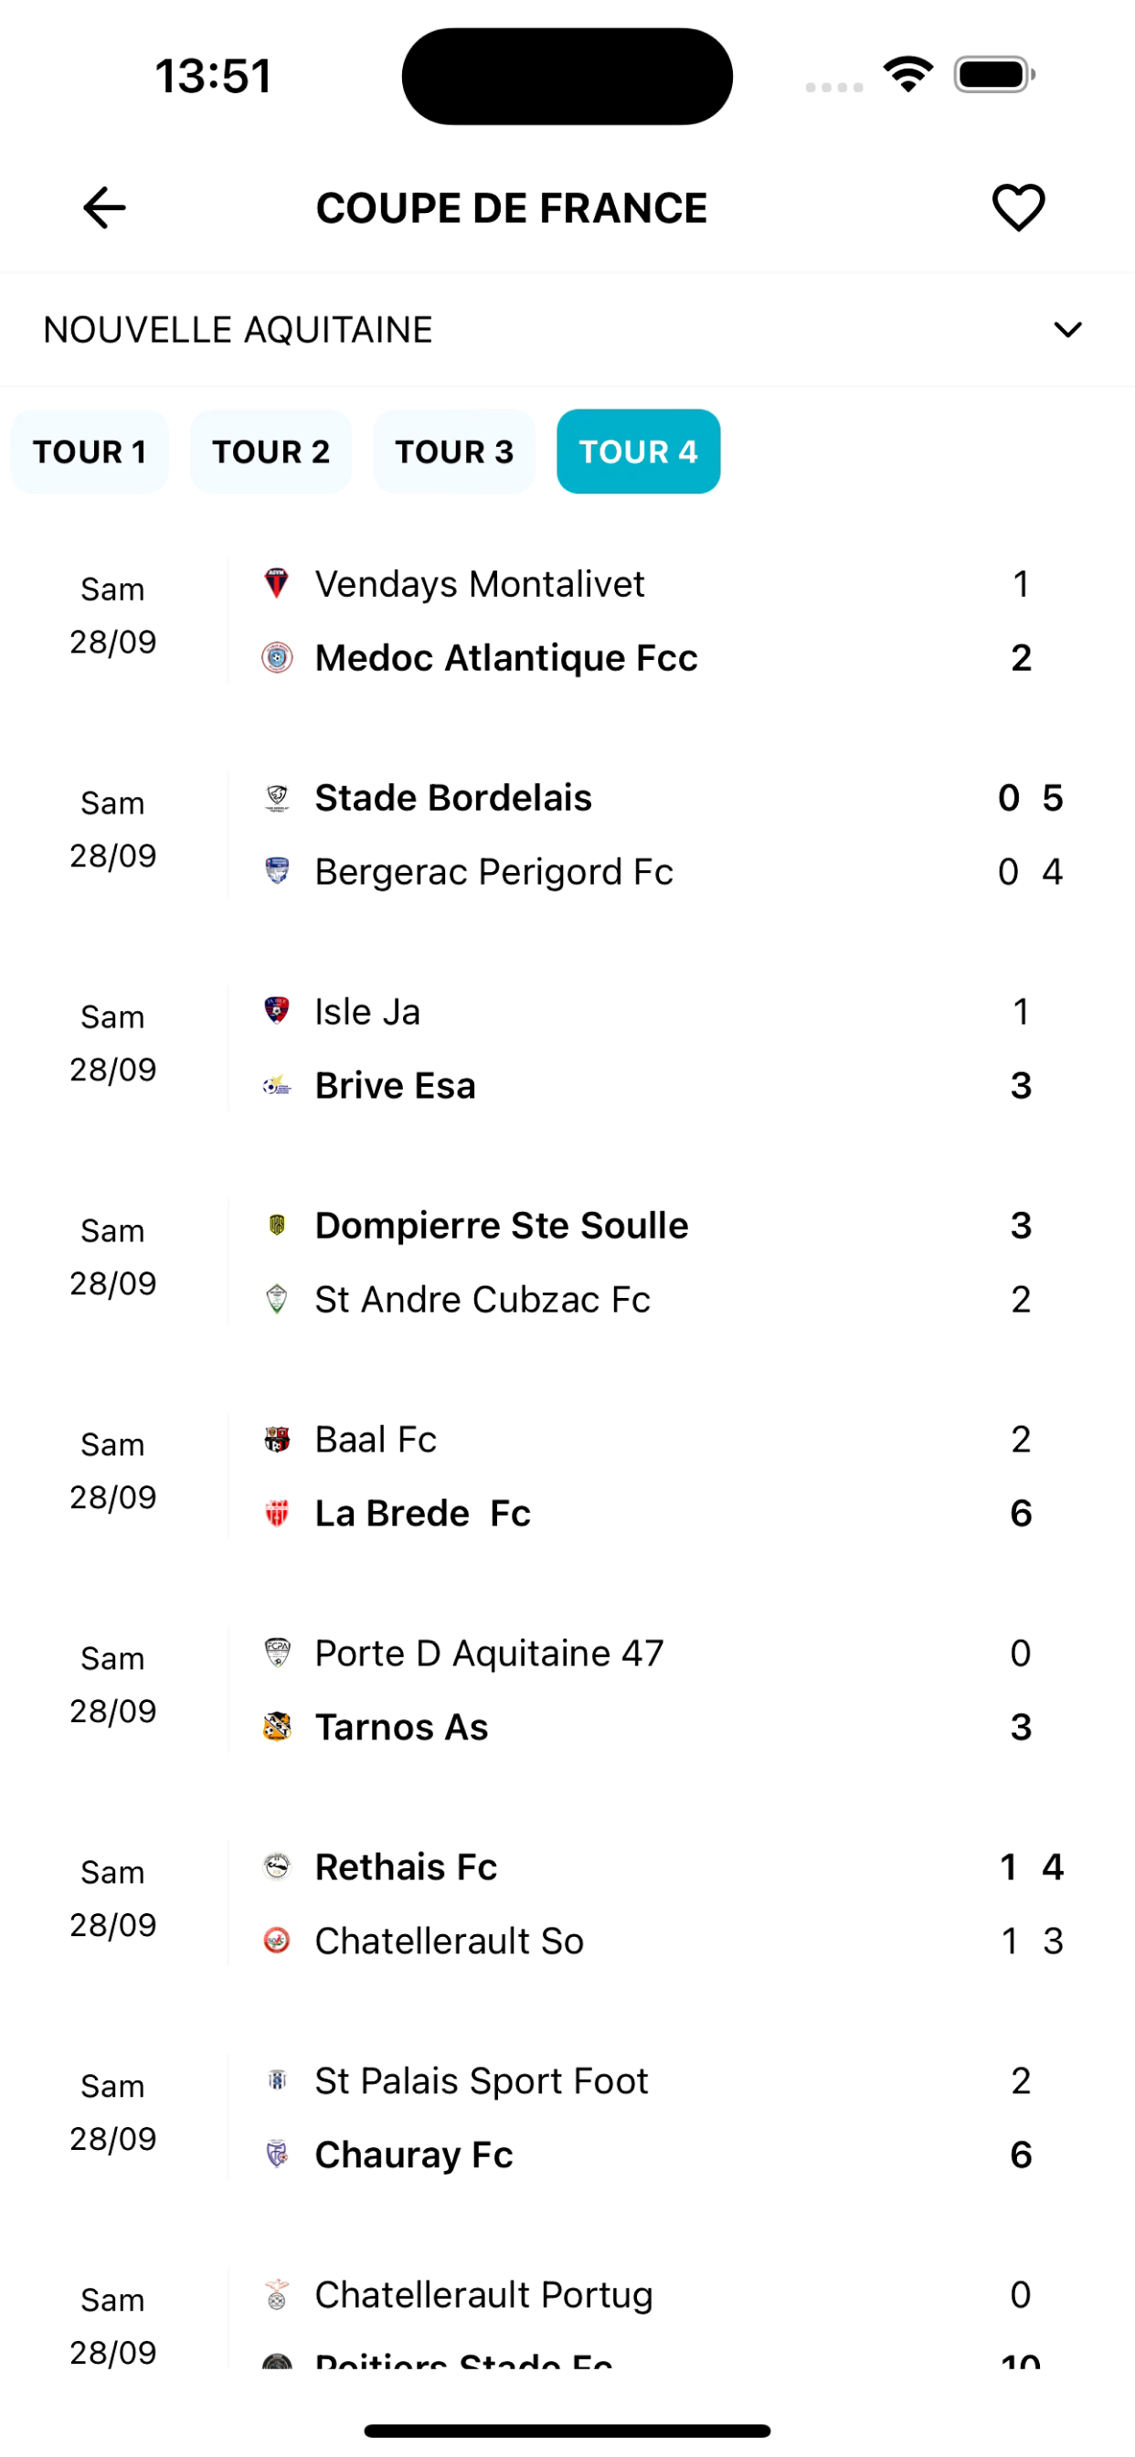Open the region chevron arrow
Screen dimensions: 1135x2457
coord(1067,330)
